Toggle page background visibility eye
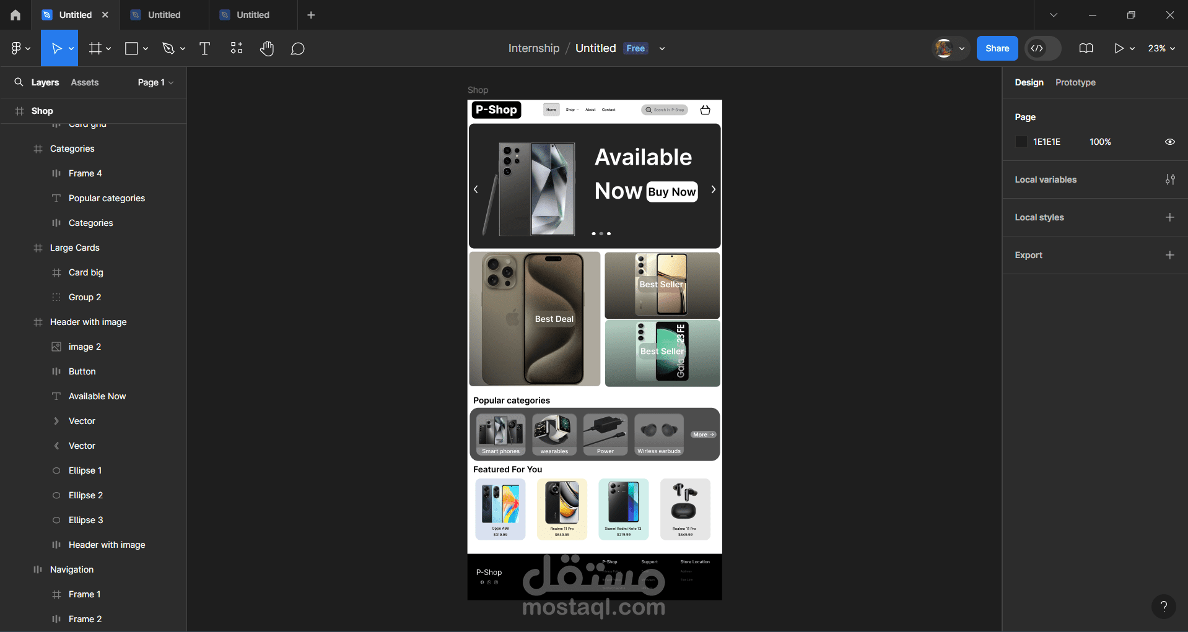The width and height of the screenshot is (1188, 632). click(1170, 142)
